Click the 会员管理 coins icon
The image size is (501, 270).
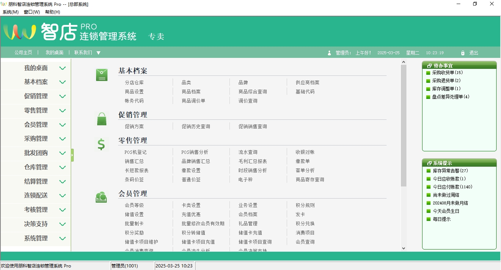[101, 197]
